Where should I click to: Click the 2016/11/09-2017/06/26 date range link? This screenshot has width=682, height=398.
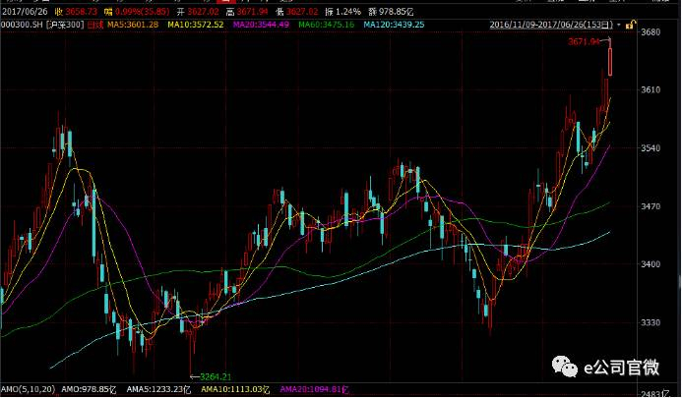pyautogui.click(x=551, y=25)
